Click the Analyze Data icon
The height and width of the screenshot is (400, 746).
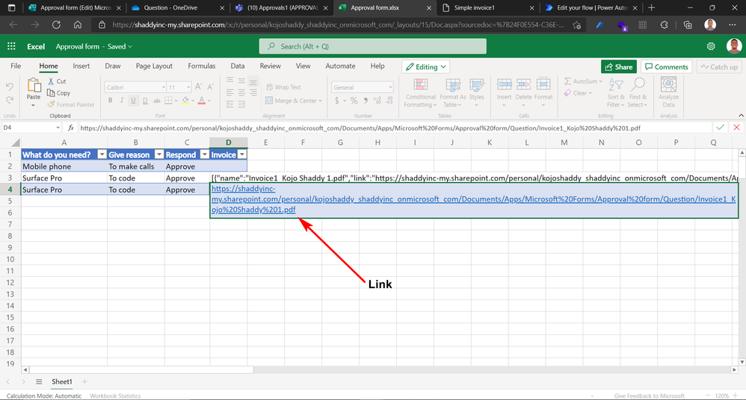pyautogui.click(x=668, y=86)
